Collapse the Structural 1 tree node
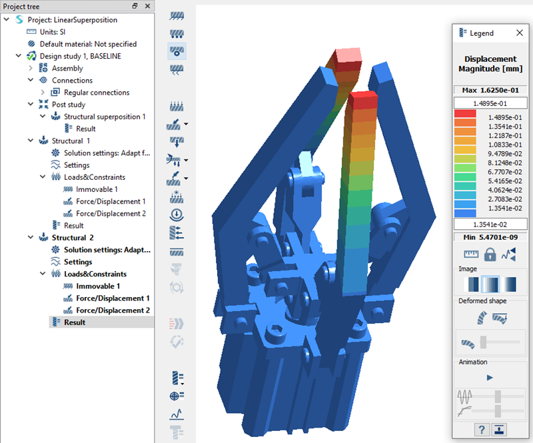Image resolution: width=533 pixels, height=443 pixels. pyautogui.click(x=31, y=141)
